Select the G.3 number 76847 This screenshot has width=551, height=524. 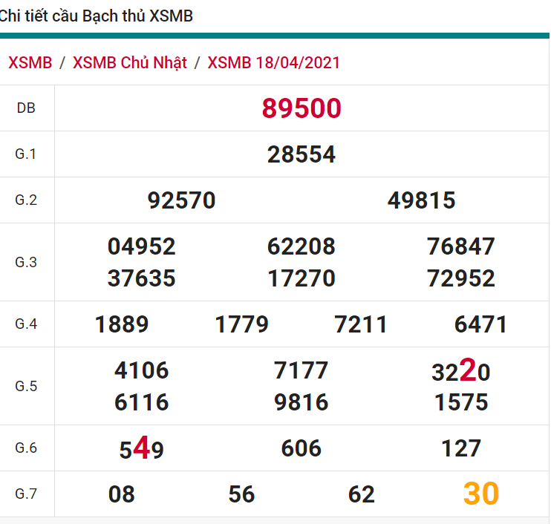(461, 246)
